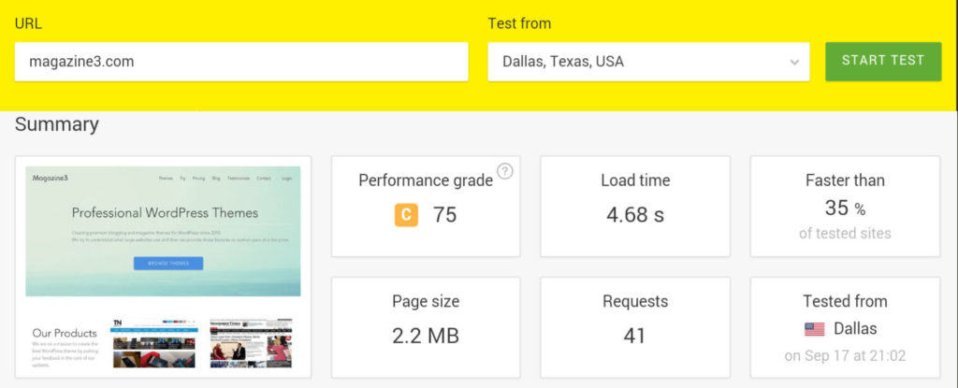Click the URL input field containing magazine3.com
This screenshot has width=958, height=388.
coord(241,62)
